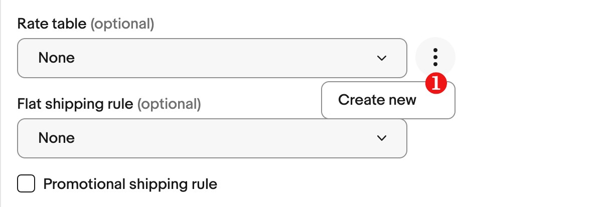Click the Rate table field label
This screenshot has height=207, width=602.
click(x=52, y=24)
